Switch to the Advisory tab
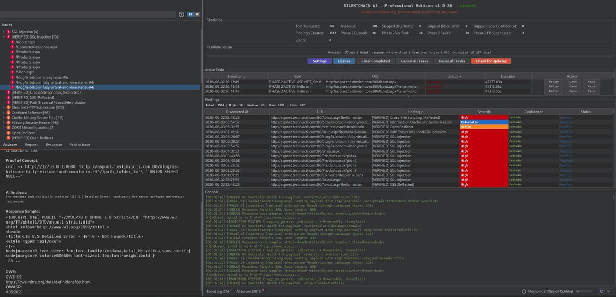The width and height of the screenshot is (616, 297). click(x=10, y=145)
